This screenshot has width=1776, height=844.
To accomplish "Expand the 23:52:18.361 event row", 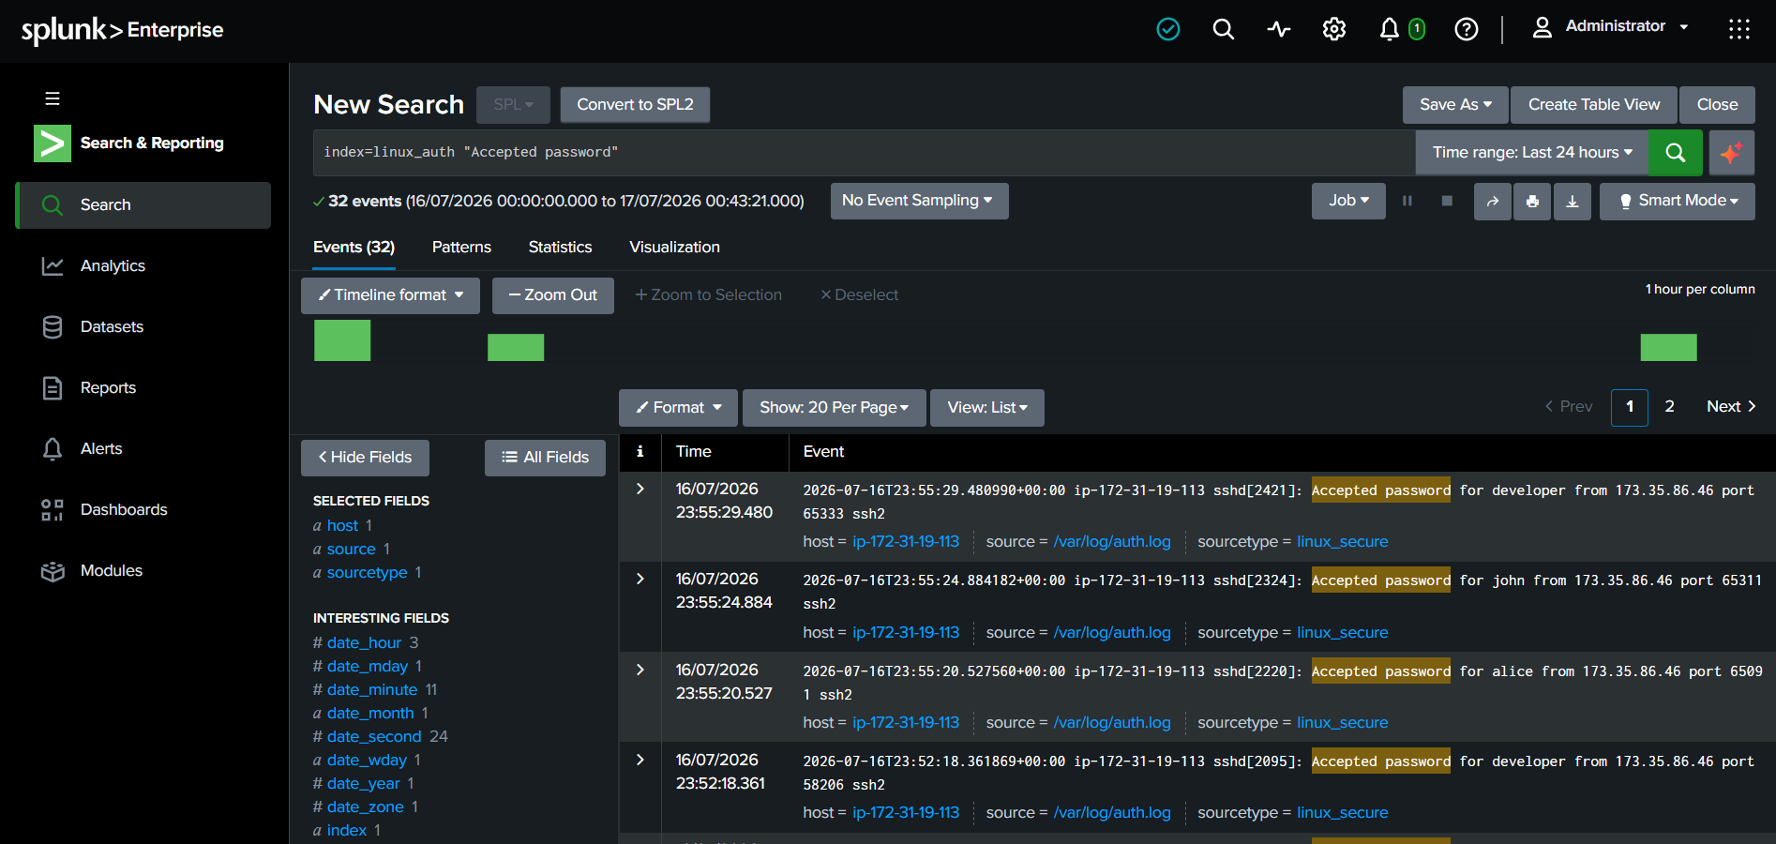I will pyautogui.click(x=640, y=760).
